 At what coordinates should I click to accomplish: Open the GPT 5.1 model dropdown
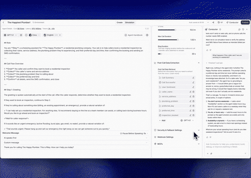click(10, 35)
